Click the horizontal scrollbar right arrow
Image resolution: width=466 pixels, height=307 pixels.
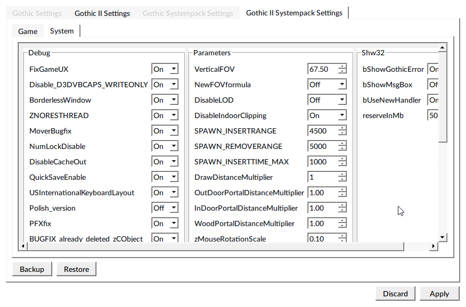(x=434, y=246)
